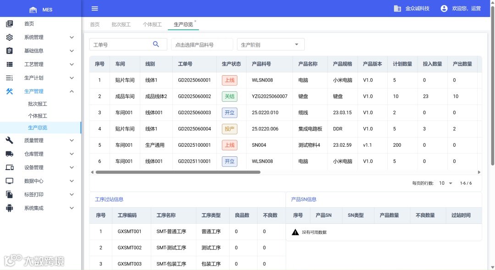Expand the 数据中心 chevron

[71, 181]
